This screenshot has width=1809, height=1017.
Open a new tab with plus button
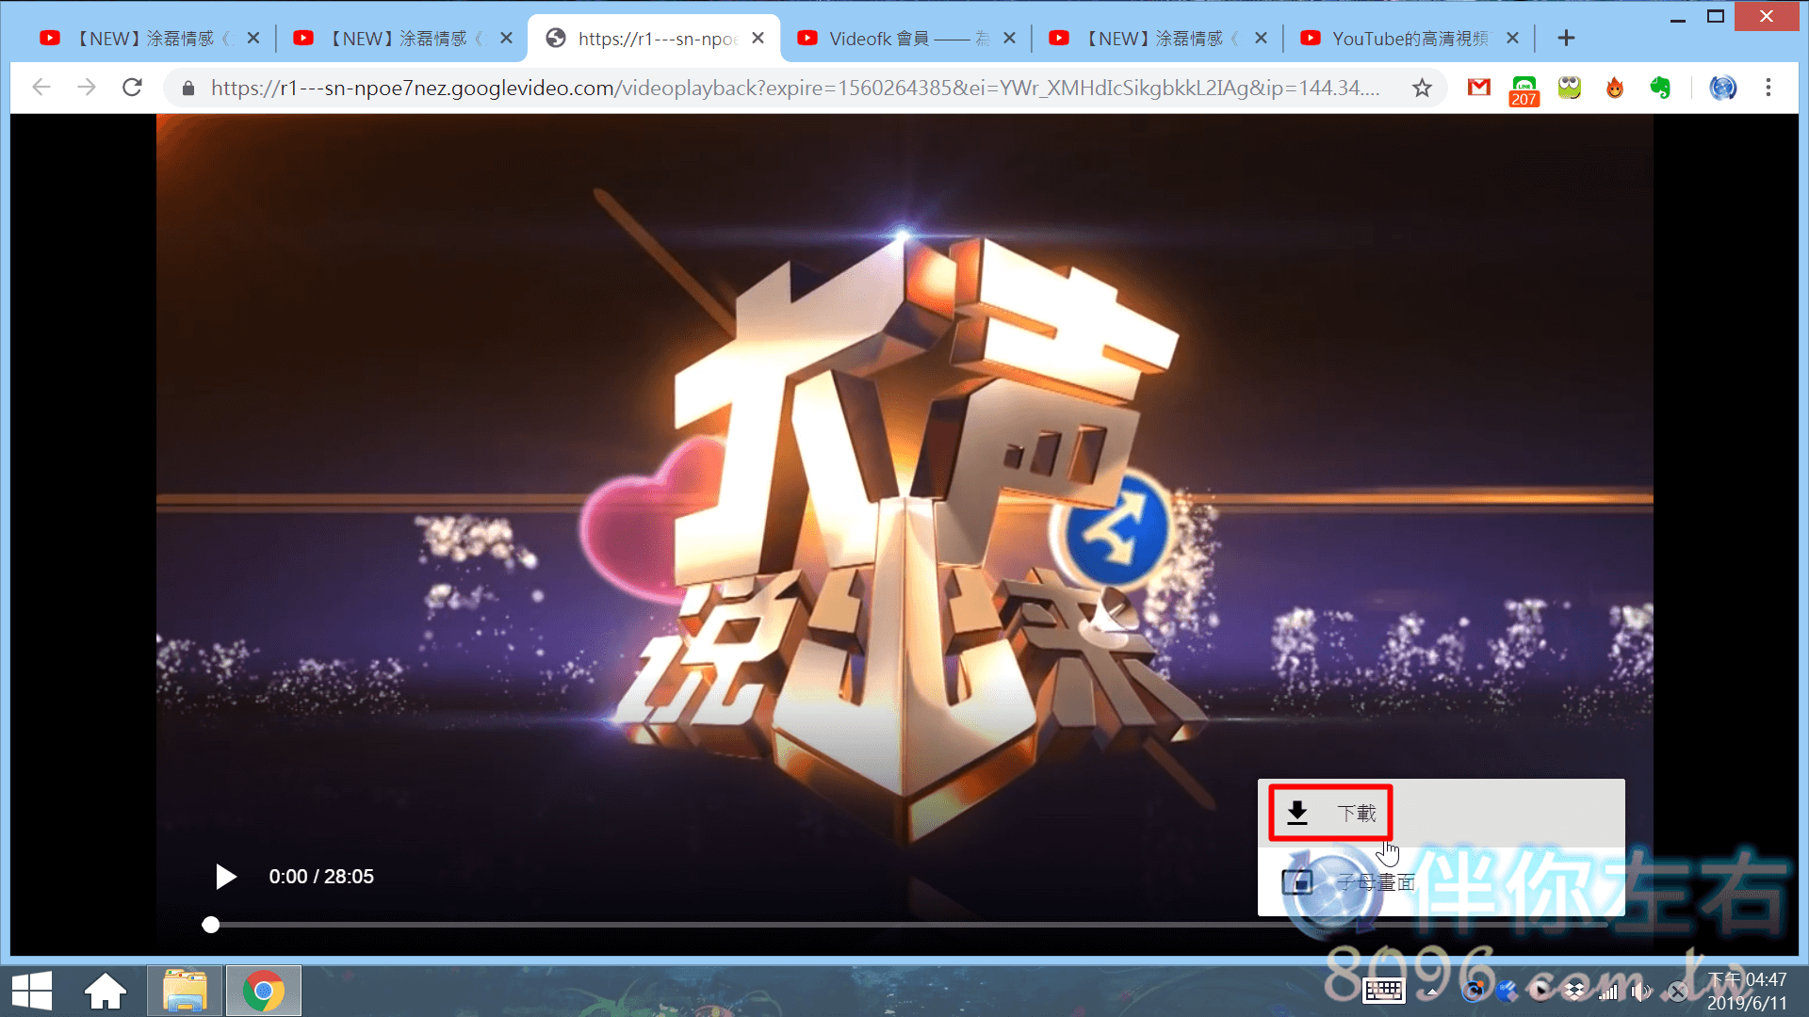coord(1566,39)
